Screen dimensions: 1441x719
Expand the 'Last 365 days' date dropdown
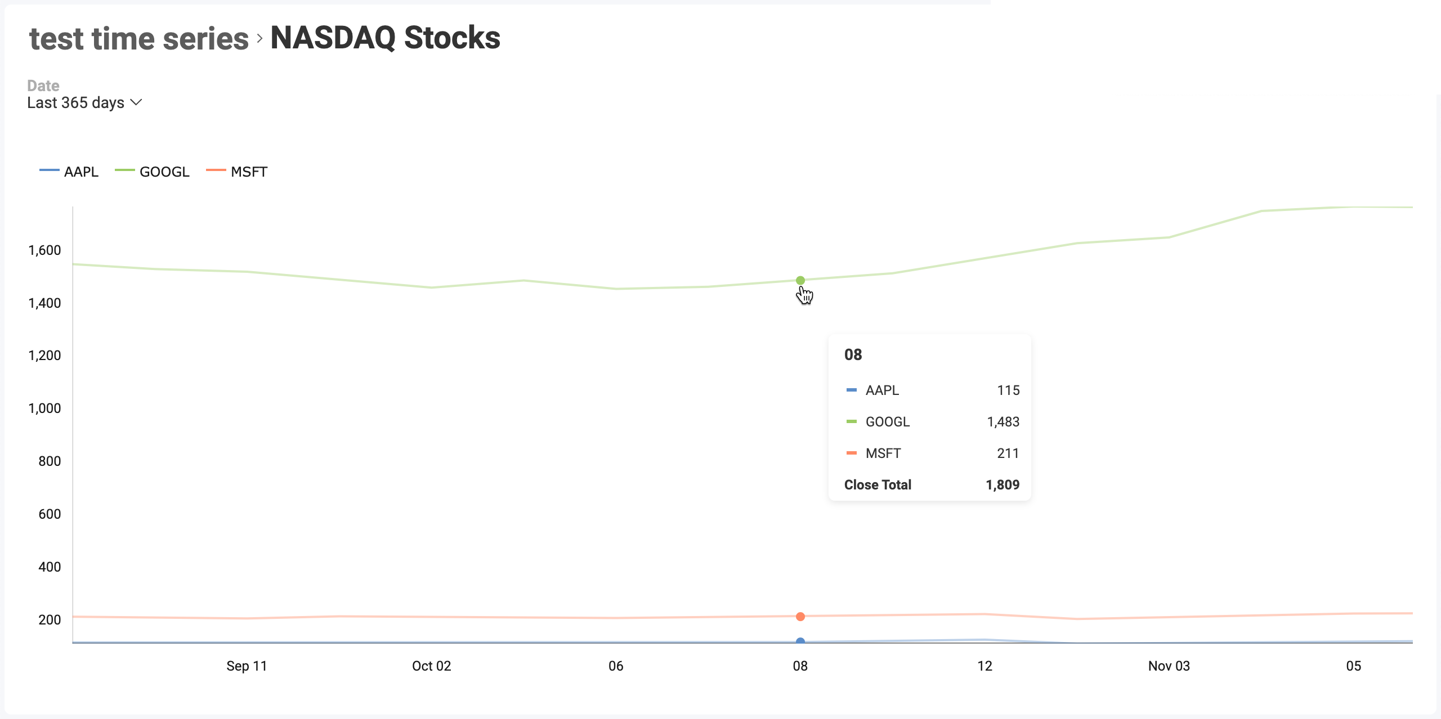coord(84,102)
